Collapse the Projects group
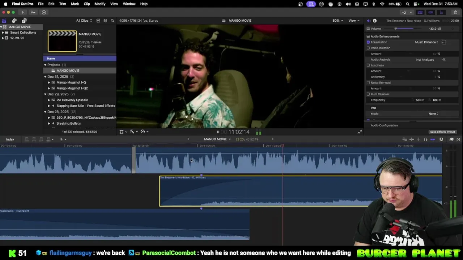Screen dimensions: 463x260 45,65
